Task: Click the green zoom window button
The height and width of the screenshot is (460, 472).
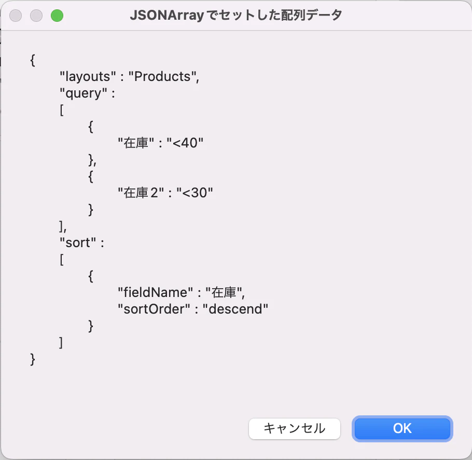Action: coord(57,16)
